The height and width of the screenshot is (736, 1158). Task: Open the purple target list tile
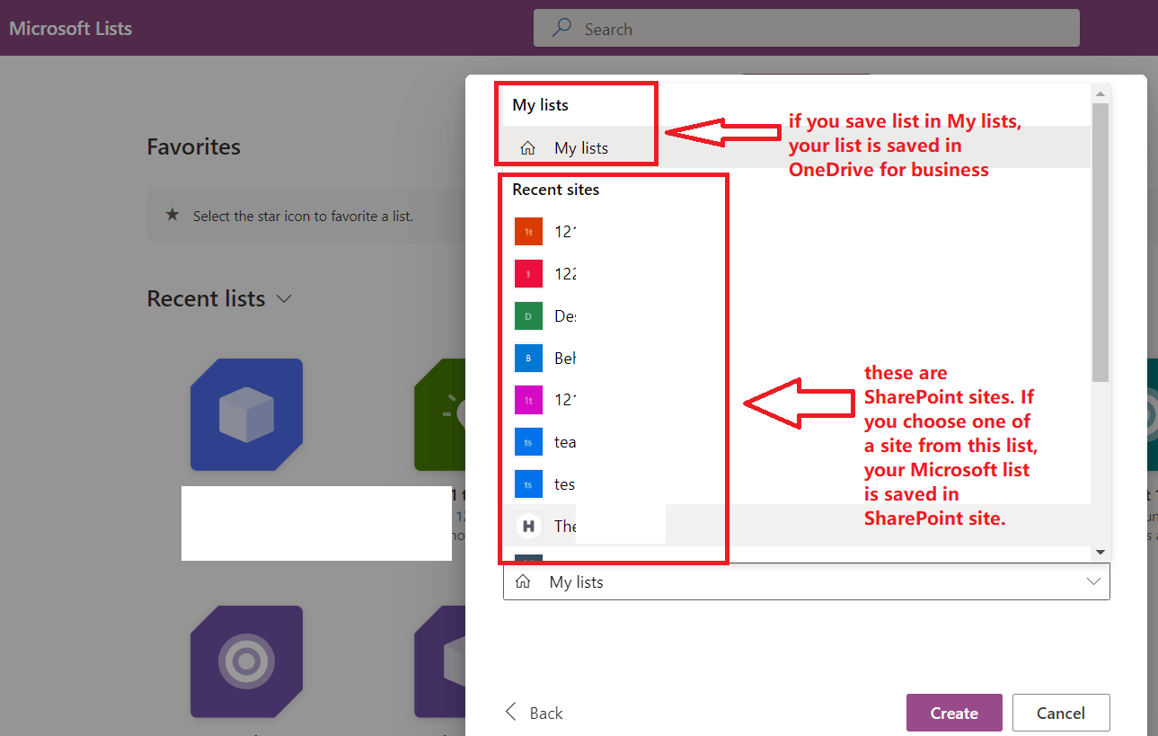point(246,661)
